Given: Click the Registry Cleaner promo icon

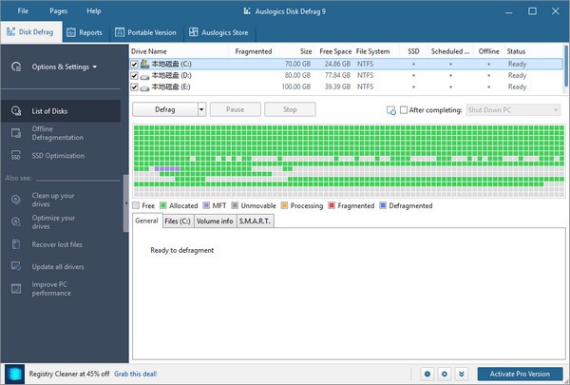Looking at the screenshot, I should pyautogui.click(x=15, y=375).
